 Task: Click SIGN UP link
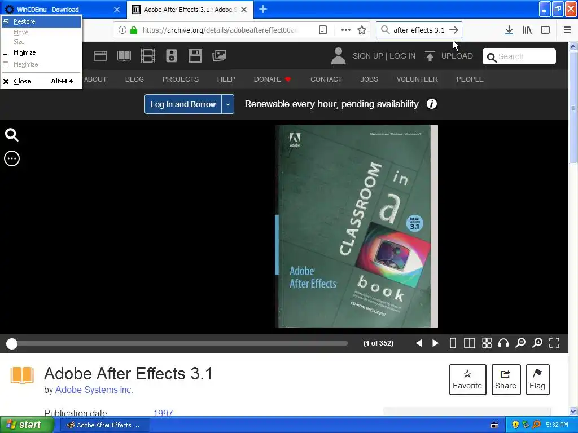(x=368, y=56)
